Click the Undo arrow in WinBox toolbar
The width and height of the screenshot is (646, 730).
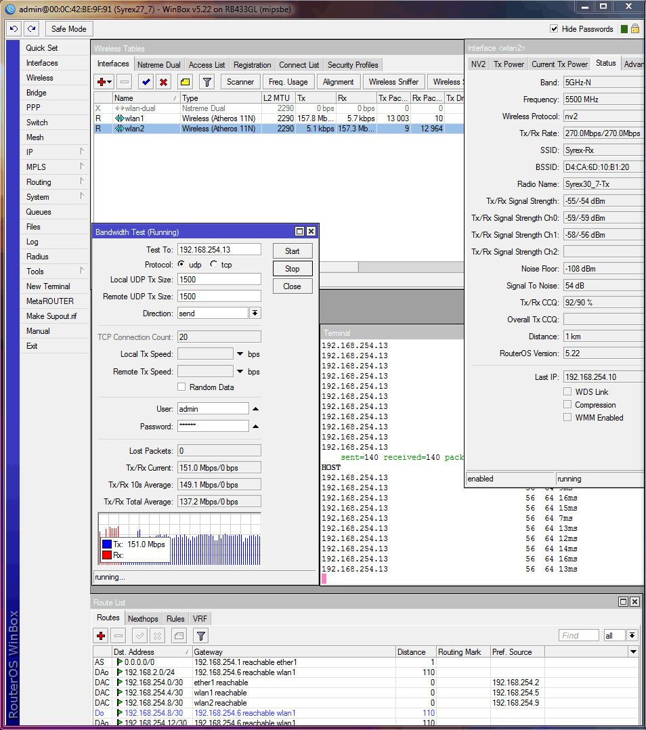tap(14, 29)
